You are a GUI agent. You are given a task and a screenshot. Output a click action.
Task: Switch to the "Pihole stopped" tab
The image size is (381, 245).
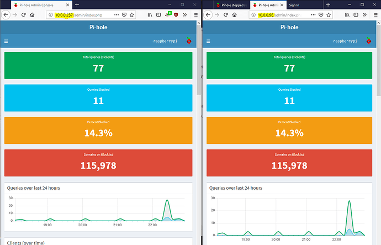coord(227,4)
